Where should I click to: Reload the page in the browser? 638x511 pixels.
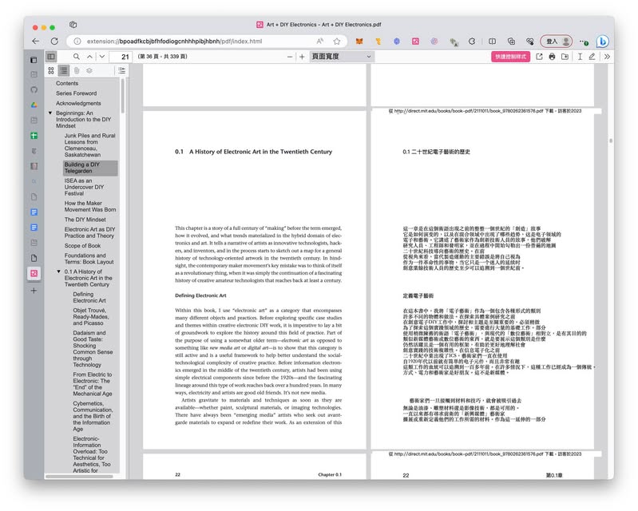[x=54, y=41]
